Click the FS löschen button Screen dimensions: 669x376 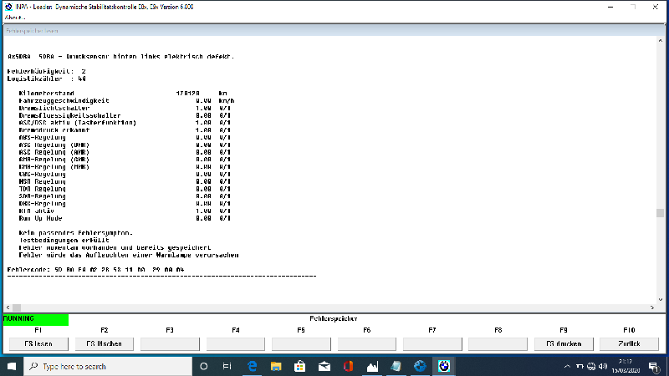pos(104,343)
